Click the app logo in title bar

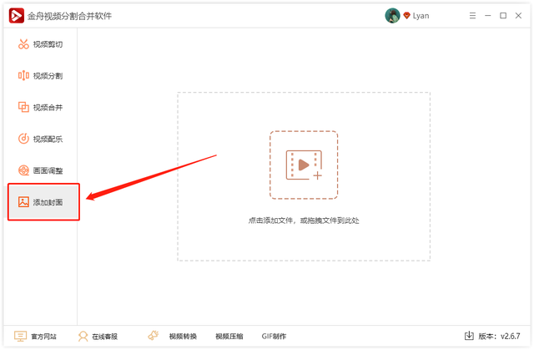point(17,16)
